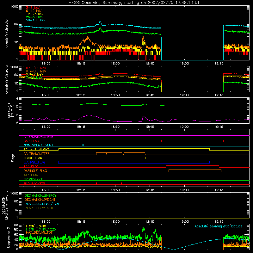Click the raised SC_IN_SUNLIGHT segment

click(x=134, y=149)
